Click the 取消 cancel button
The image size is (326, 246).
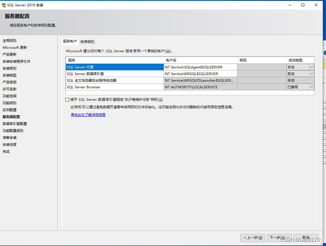306,238
